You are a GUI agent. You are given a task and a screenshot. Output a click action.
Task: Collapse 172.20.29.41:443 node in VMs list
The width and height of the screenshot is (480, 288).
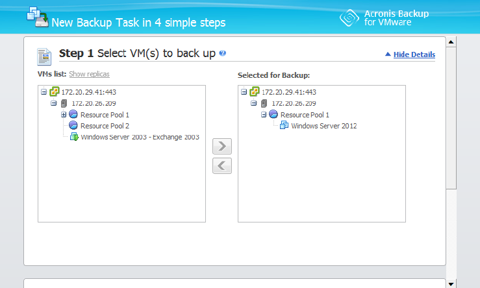(x=44, y=92)
